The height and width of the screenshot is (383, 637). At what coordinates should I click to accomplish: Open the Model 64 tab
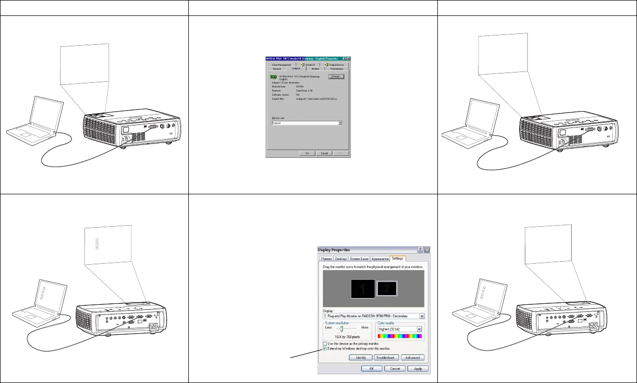pyautogui.click(x=308, y=65)
